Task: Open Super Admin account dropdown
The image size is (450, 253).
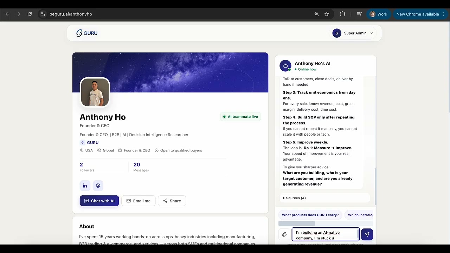Action: [x=353, y=33]
